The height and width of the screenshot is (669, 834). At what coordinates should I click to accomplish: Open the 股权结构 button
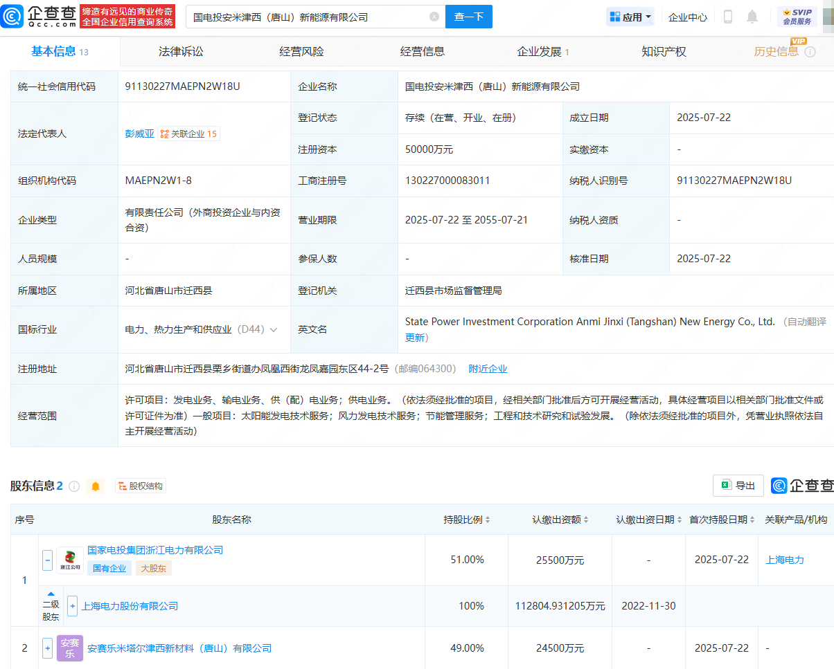141,486
